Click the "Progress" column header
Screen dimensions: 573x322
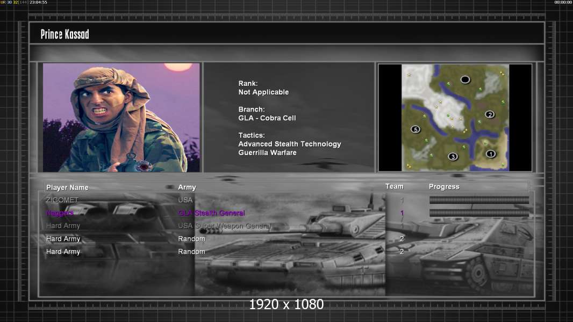tap(444, 187)
